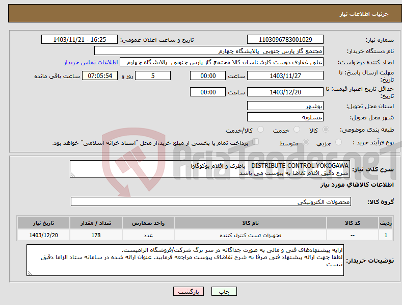Click the quantity cell 178
Viewport: 402px width, 305px height.
[96, 235]
